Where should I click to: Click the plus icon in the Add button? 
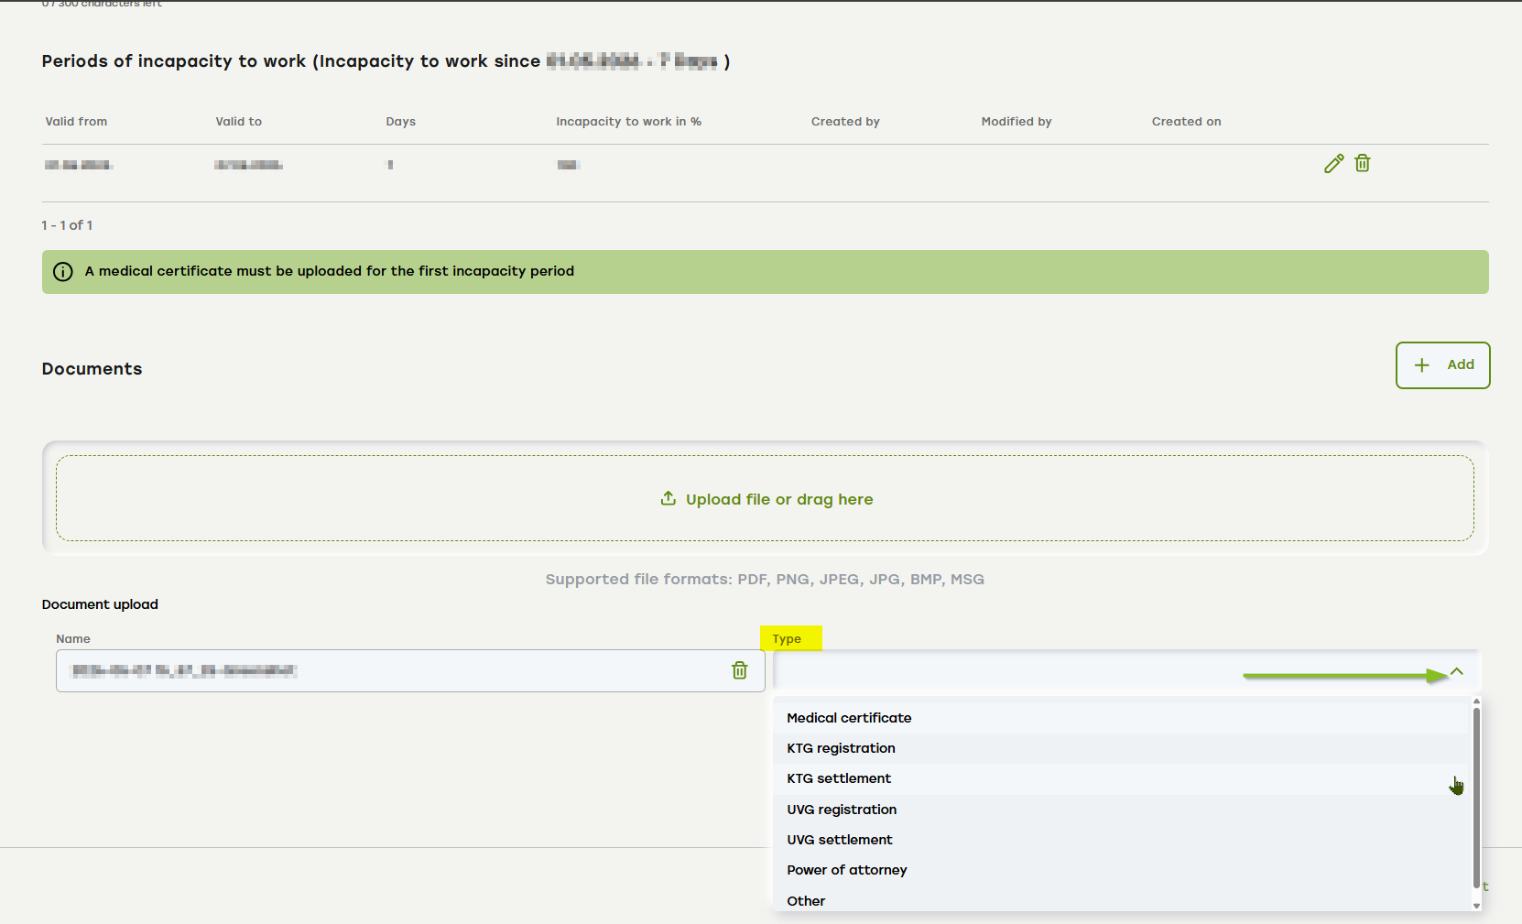coord(1422,364)
